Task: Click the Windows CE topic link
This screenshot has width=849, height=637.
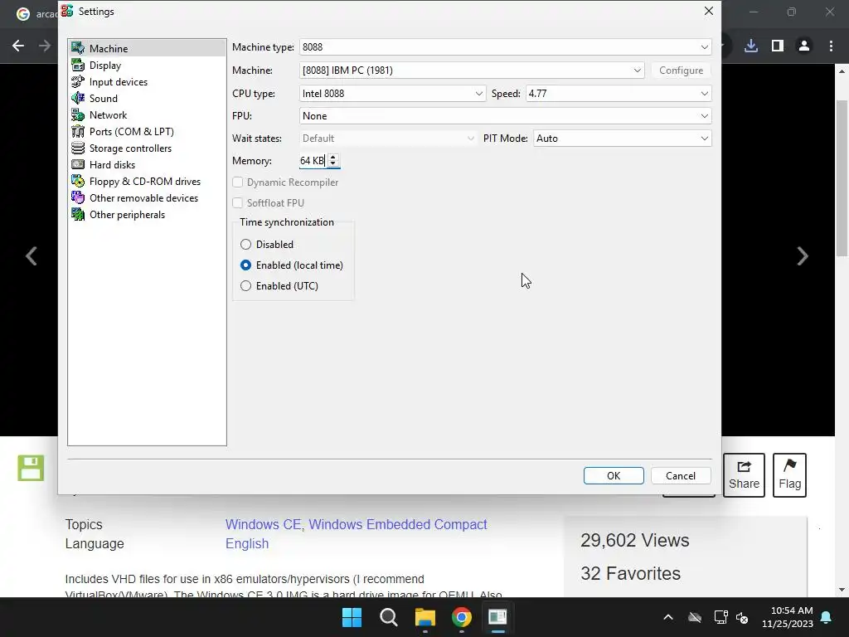Action: (264, 524)
